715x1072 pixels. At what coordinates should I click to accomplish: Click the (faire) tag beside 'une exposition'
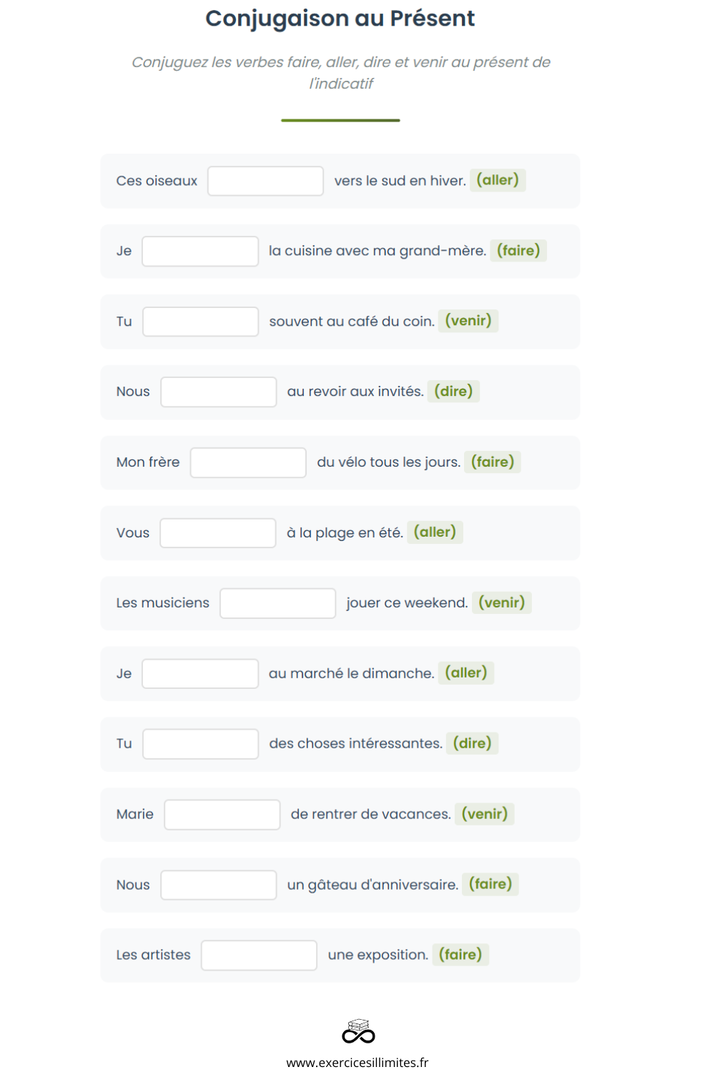pyautogui.click(x=460, y=955)
